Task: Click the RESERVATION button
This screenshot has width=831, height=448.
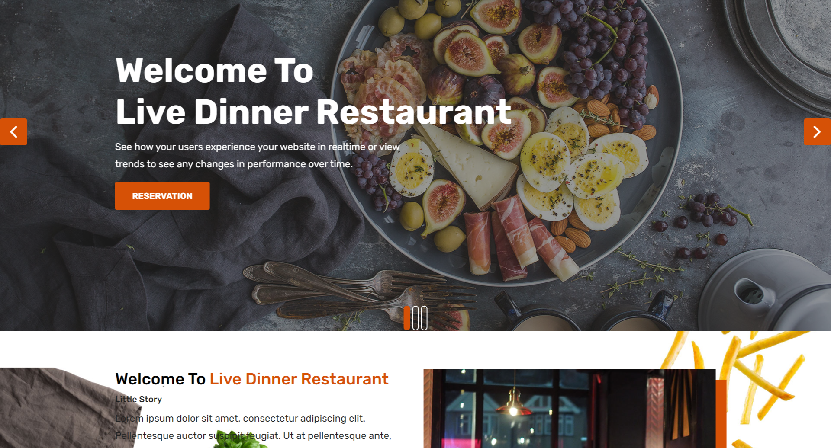Action: click(162, 196)
